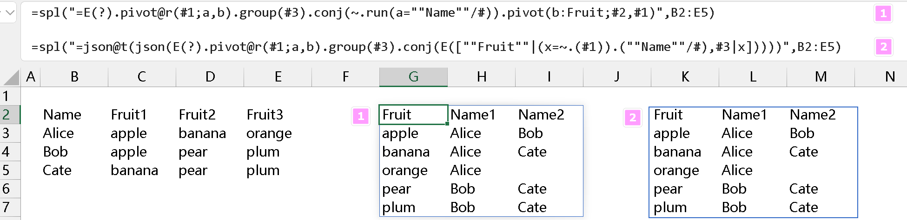Select the Fruit3 header cell
This screenshot has height=220, width=907.
[265, 114]
